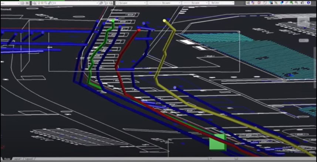
Task: Open the Layer Properties Manager icon
Action: pyautogui.click(x=34, y=3)
